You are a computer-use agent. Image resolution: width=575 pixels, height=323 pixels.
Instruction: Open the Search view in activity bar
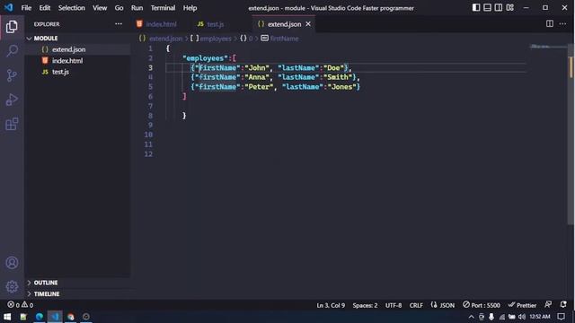click(12, 51)
